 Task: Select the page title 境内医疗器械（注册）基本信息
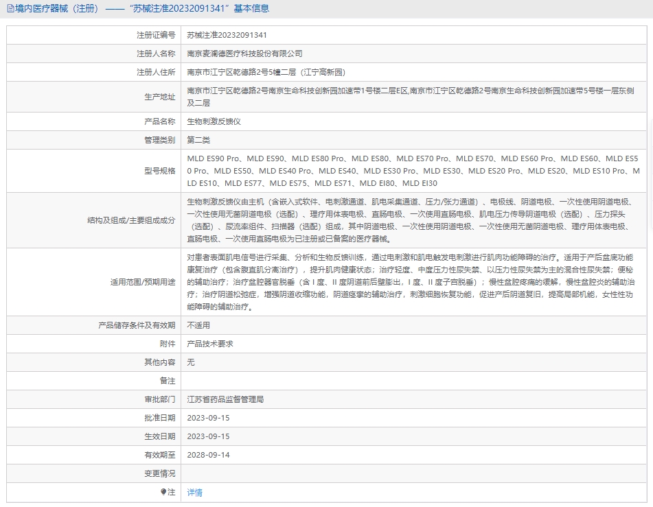click(142, 8)
